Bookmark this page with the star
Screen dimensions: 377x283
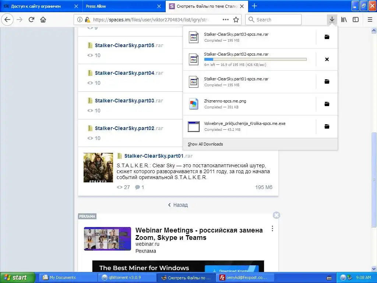pos(236,20)
